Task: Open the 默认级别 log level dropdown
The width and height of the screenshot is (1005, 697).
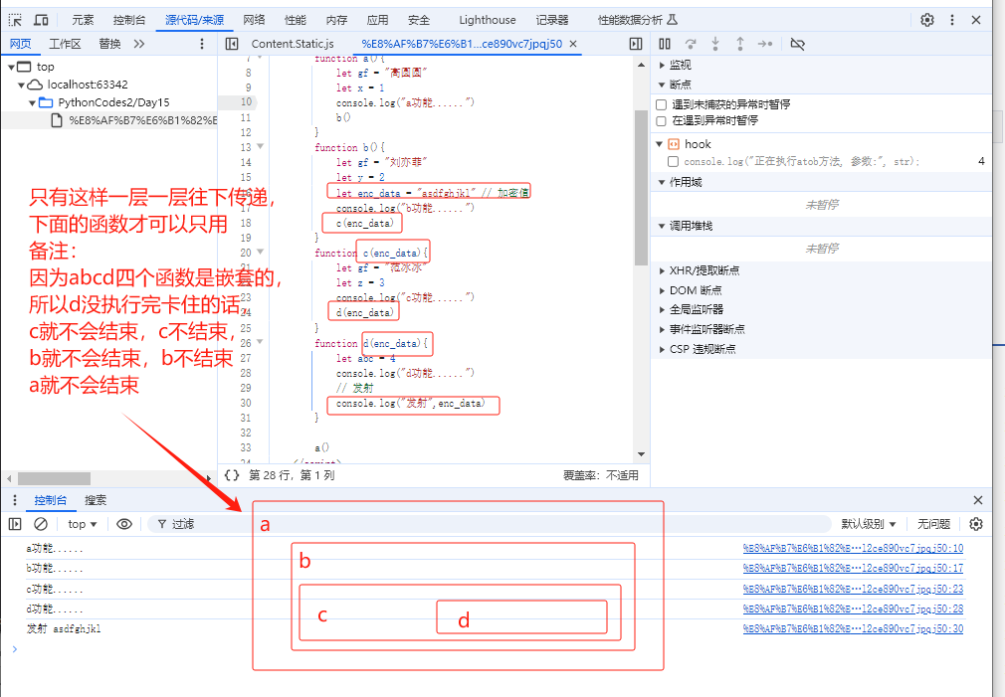Action: [869, 524]
